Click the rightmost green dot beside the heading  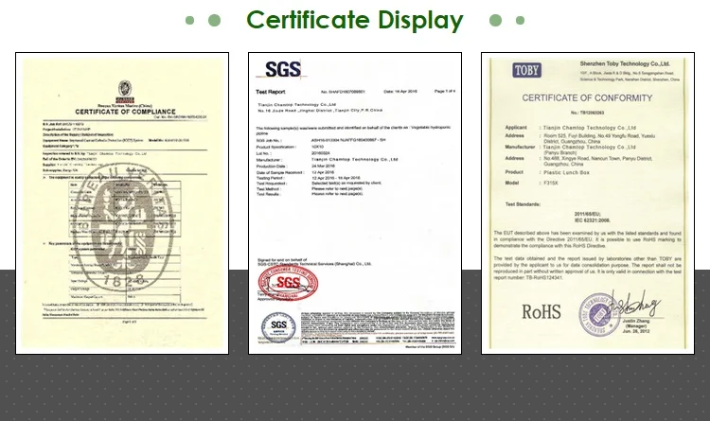tap(519, 20)
